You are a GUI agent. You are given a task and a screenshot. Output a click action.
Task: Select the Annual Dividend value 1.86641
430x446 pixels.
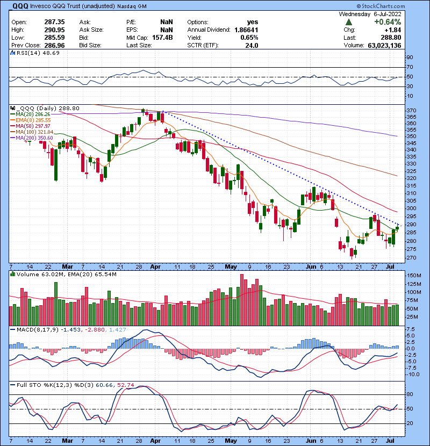[246, 30]
